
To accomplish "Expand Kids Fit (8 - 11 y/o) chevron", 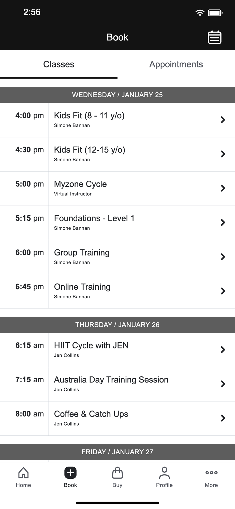I will pos(223,120).
